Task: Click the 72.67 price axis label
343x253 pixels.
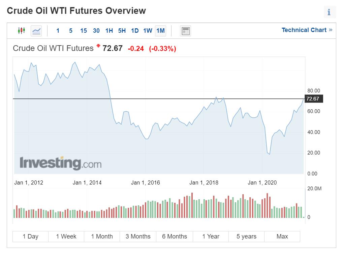Action: [314, 99]
